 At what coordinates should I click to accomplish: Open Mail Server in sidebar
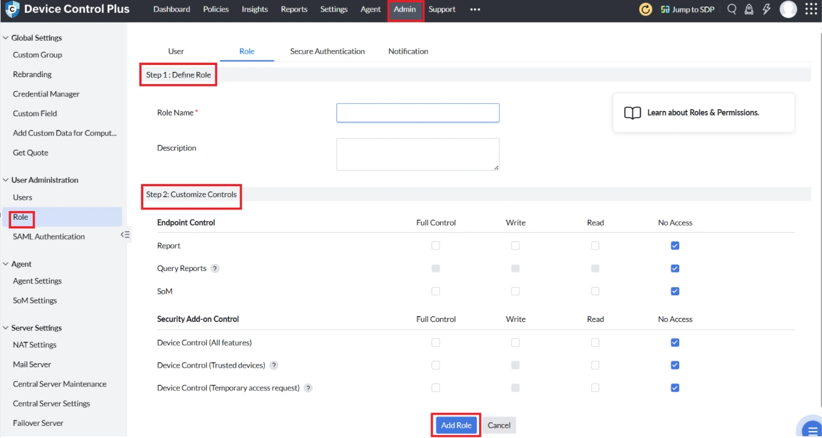(32, 364)
